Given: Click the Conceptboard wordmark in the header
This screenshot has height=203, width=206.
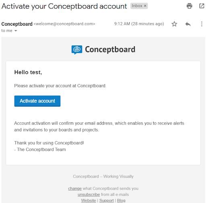Looking at the screenshot, I should pos(110,49).
